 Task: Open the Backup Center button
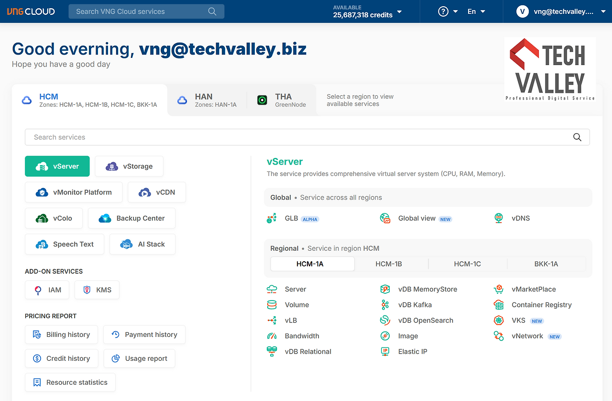click(x=131, y=218)
